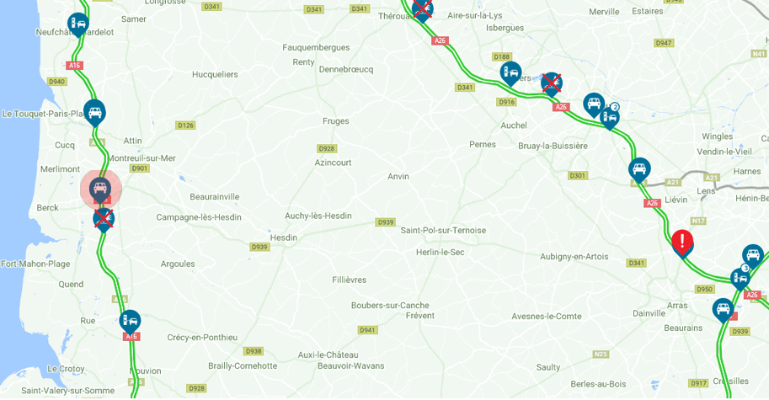Click the Azincourt place name
The image size is (769, 400).
[x=333, y=163]
